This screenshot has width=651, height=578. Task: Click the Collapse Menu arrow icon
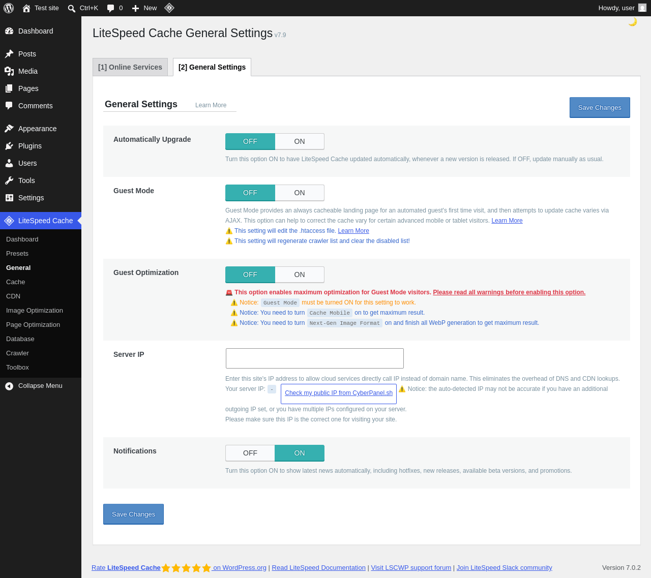pyautogui.click(x=9, y=386)
